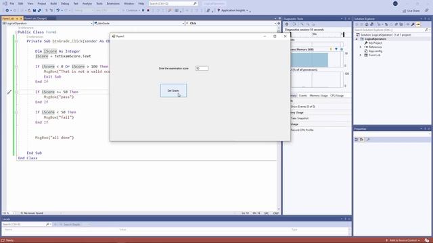Click the Solution Explorer Home icon

pos(367,24)
